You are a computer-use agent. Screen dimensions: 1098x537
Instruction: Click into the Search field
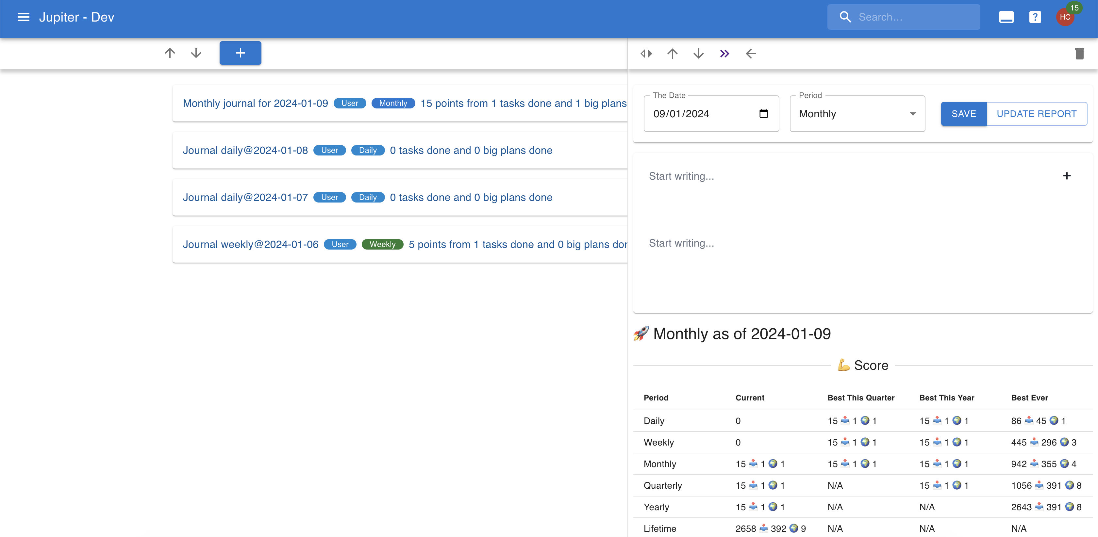click(912, 17)
